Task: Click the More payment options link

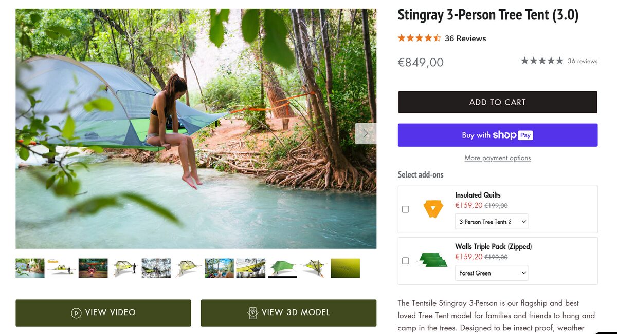Action: tap(497, 158)
